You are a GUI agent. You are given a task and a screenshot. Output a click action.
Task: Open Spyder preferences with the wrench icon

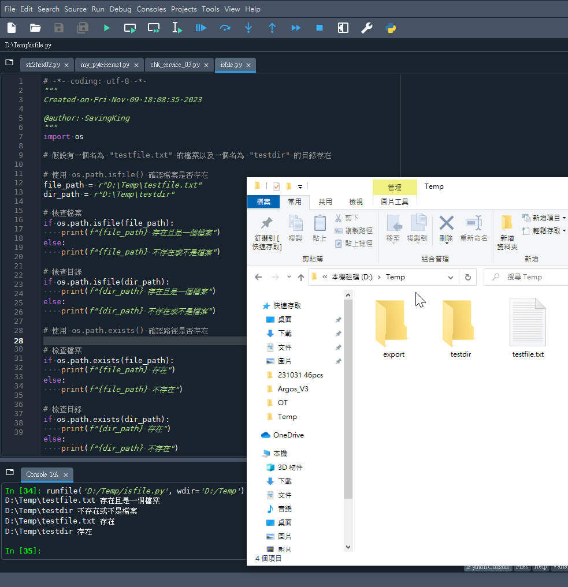pyautogui.click(x=367, y=27)
